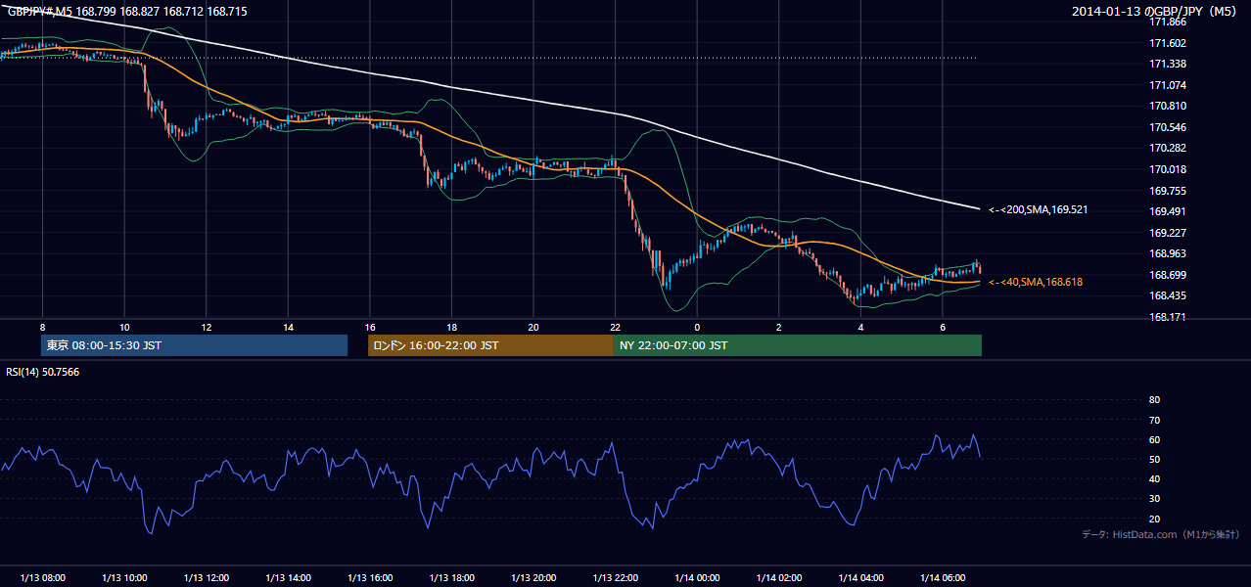1251x587 pixels.
Task: Click price axis value 171.602
Action: [x=1167, y=43]
